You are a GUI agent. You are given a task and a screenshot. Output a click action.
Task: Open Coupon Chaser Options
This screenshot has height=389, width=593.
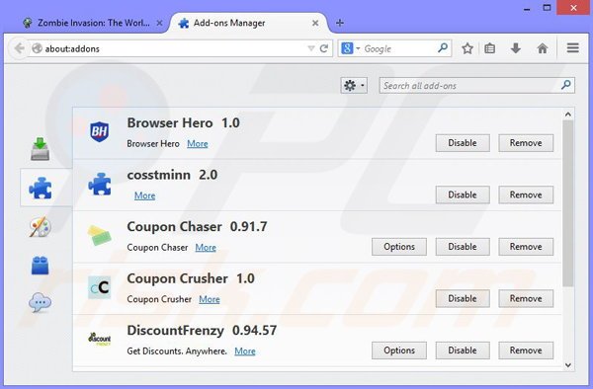pos(399,247)
